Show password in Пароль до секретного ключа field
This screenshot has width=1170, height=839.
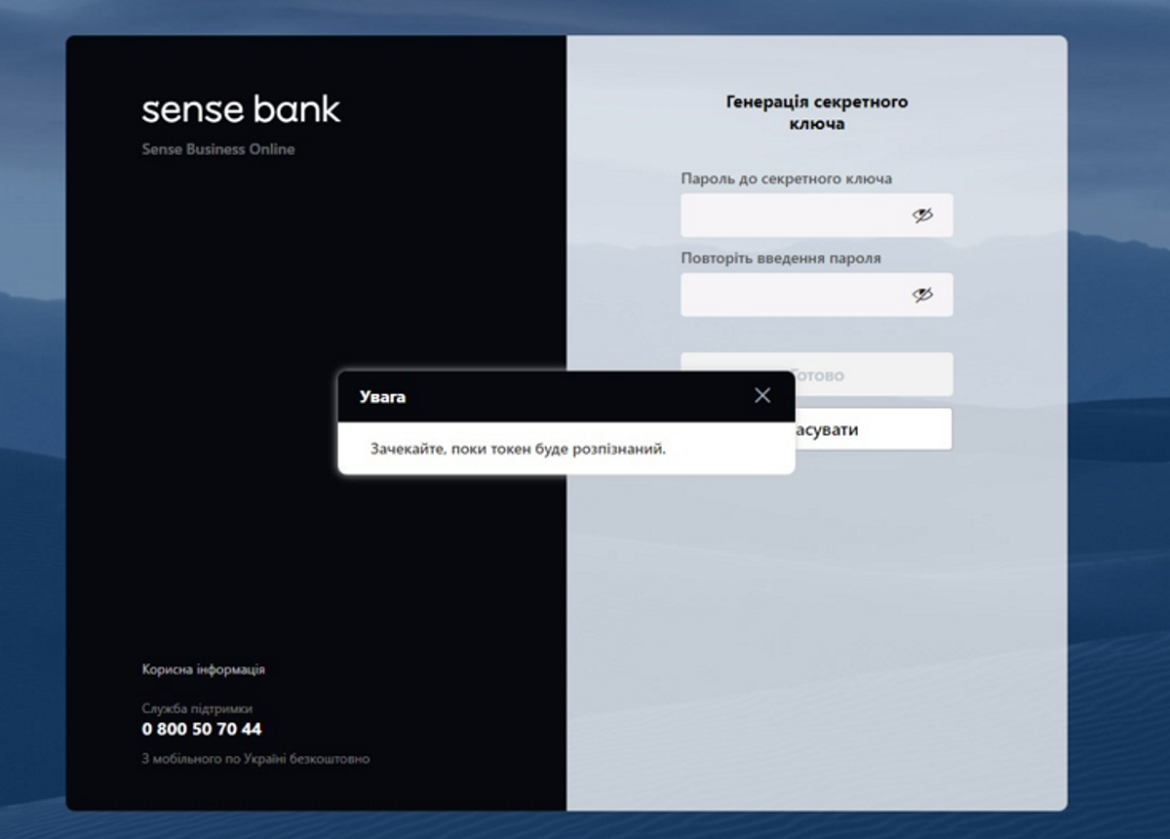[922, 216]
